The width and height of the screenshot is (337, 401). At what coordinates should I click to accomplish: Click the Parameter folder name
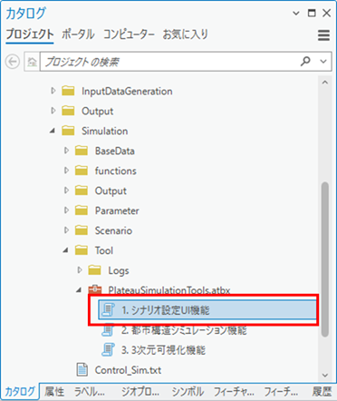(117, 210)
